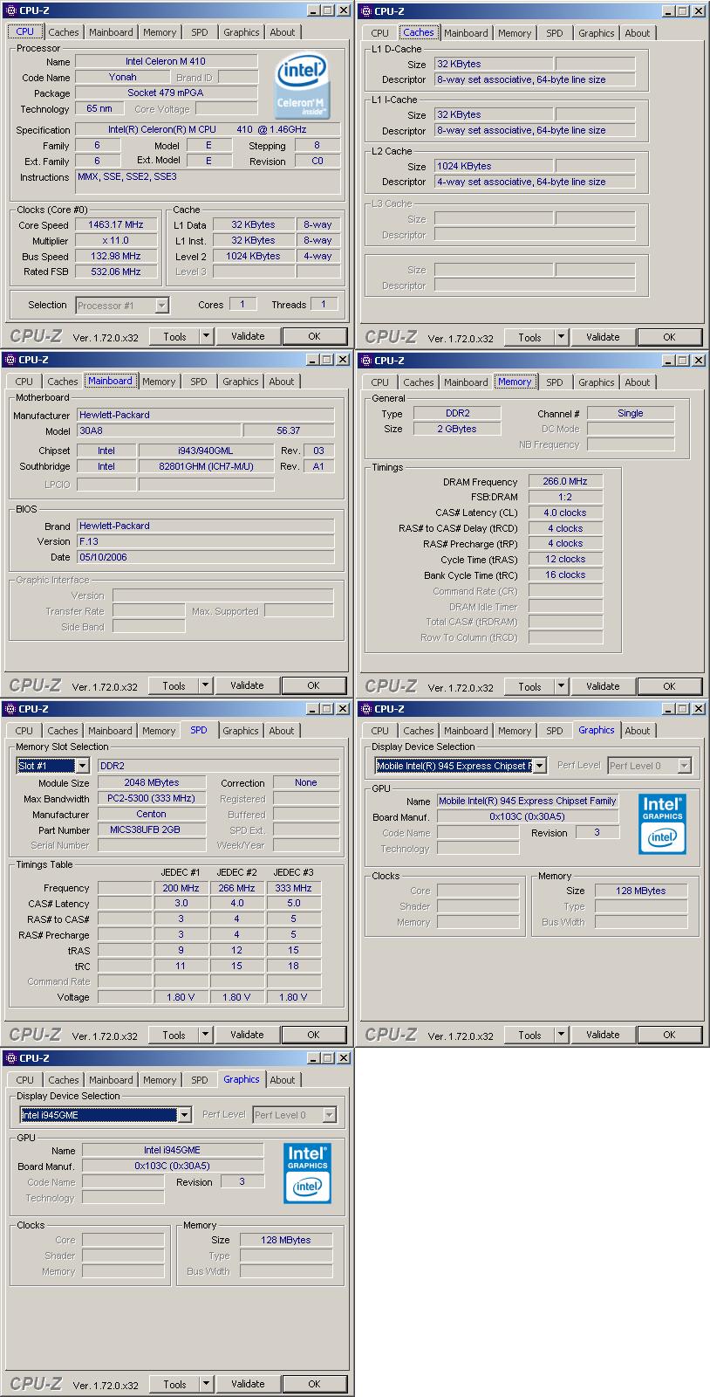Open Memory tab in the Mainboard window
Viewport: 710px width, 1397px height.
[159, 382]
